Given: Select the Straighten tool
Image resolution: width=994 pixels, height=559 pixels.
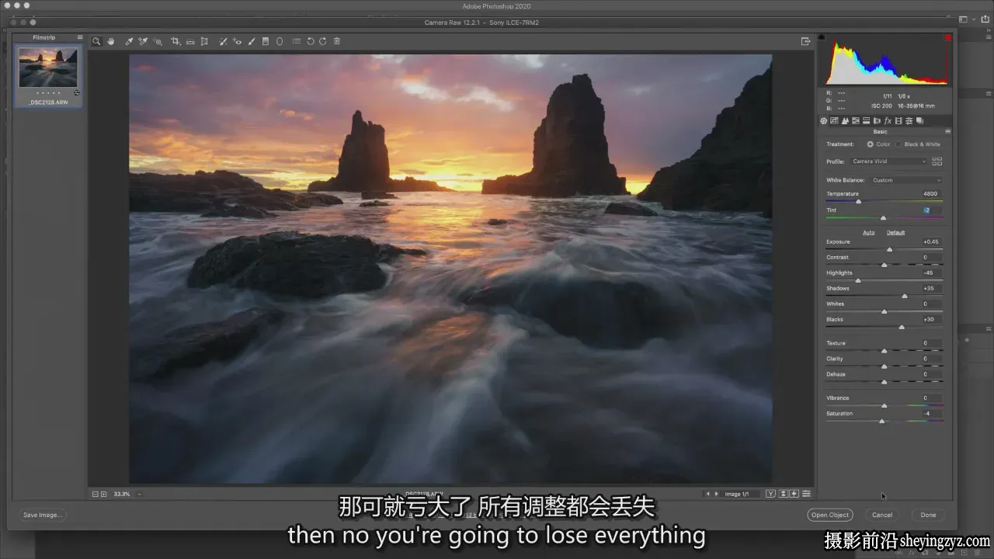Looking at the screenshot, I should pos(190,41).
